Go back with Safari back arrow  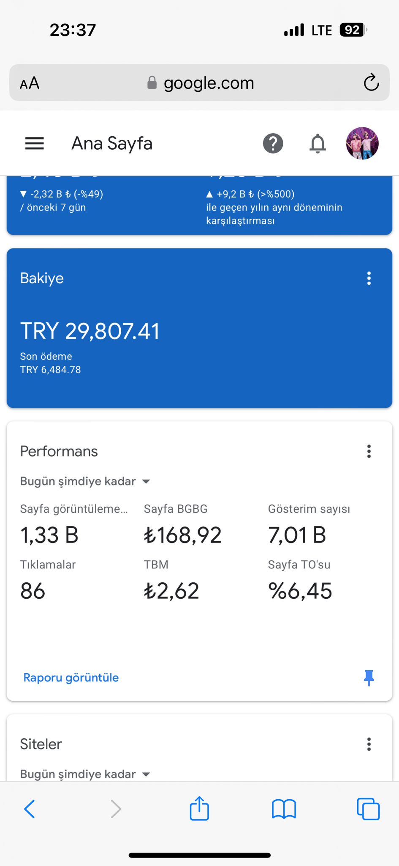(30, 809)
